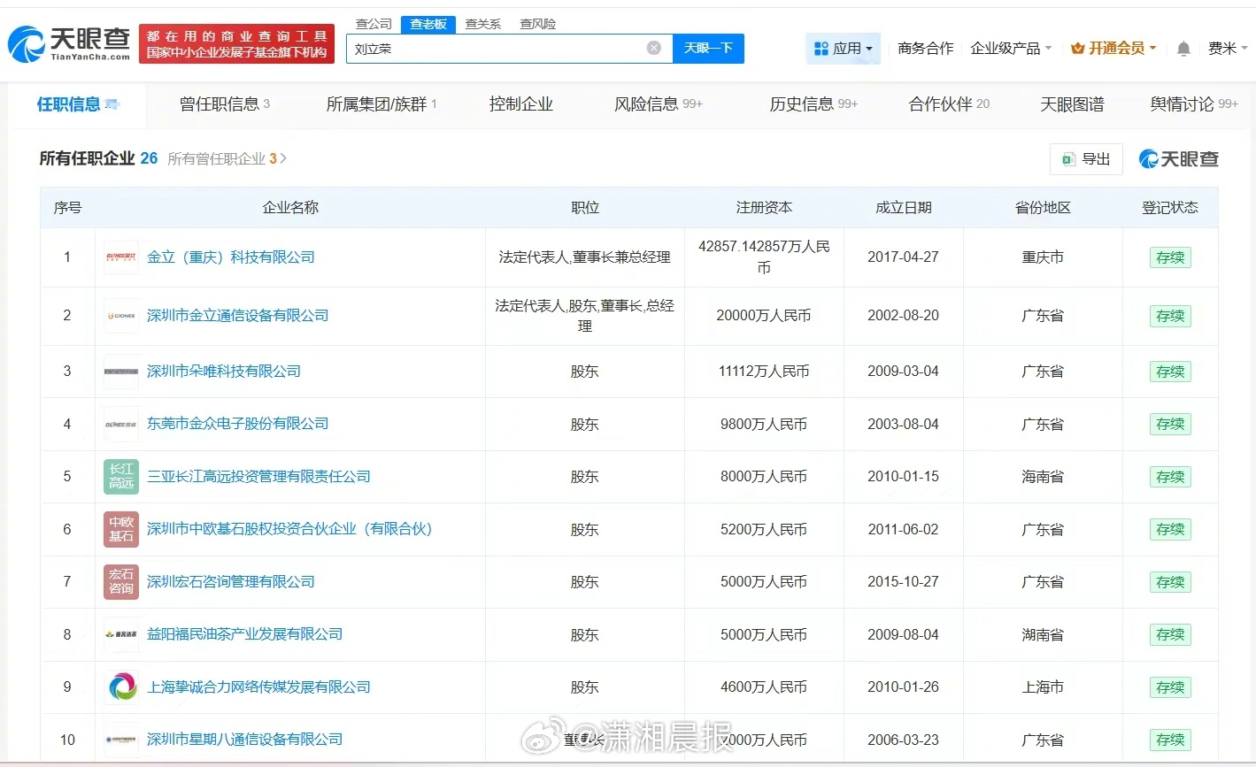The image size is (1256, 767).
Task: Open the 开通会员 dropdown menu
Action: tap(1114, 49)
